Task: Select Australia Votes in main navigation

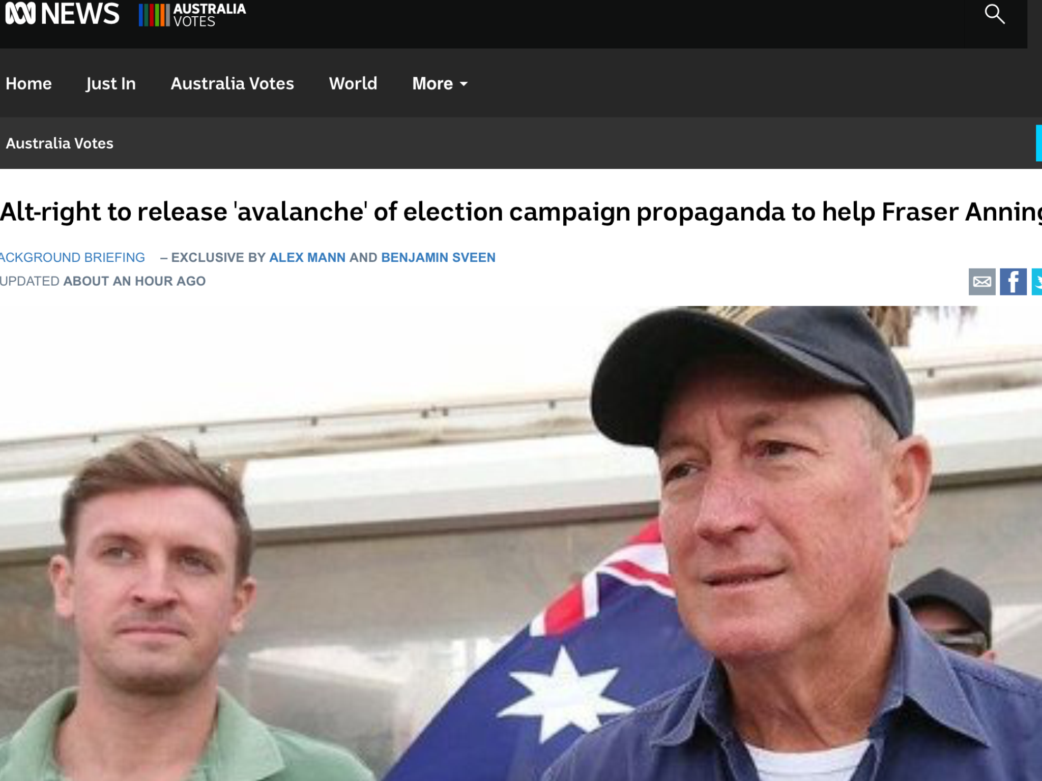Action: (x=232, y=83)
